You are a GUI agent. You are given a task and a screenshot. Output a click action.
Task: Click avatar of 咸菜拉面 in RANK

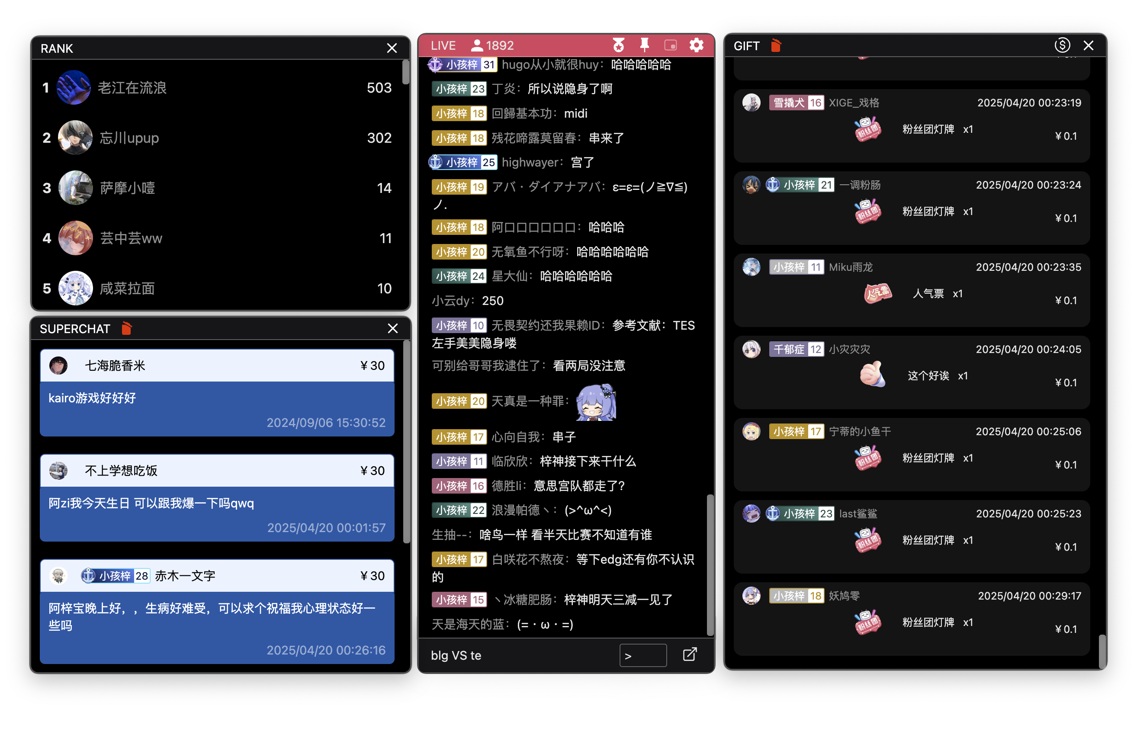[75, 288]
